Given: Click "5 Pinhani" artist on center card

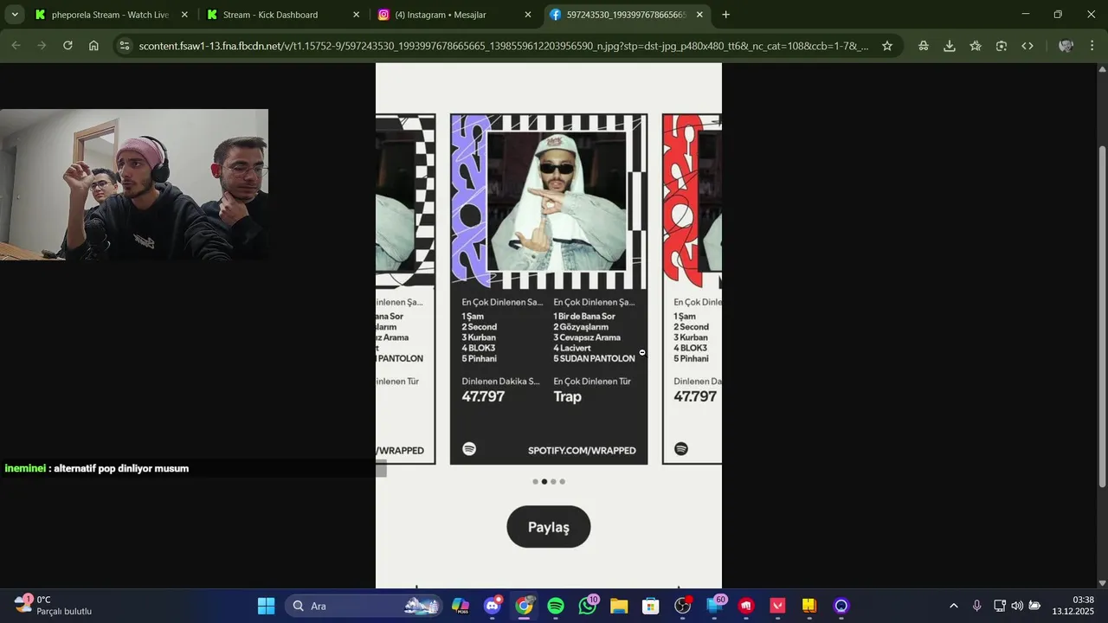Looking at the screenshot, I should pos(479,358).
